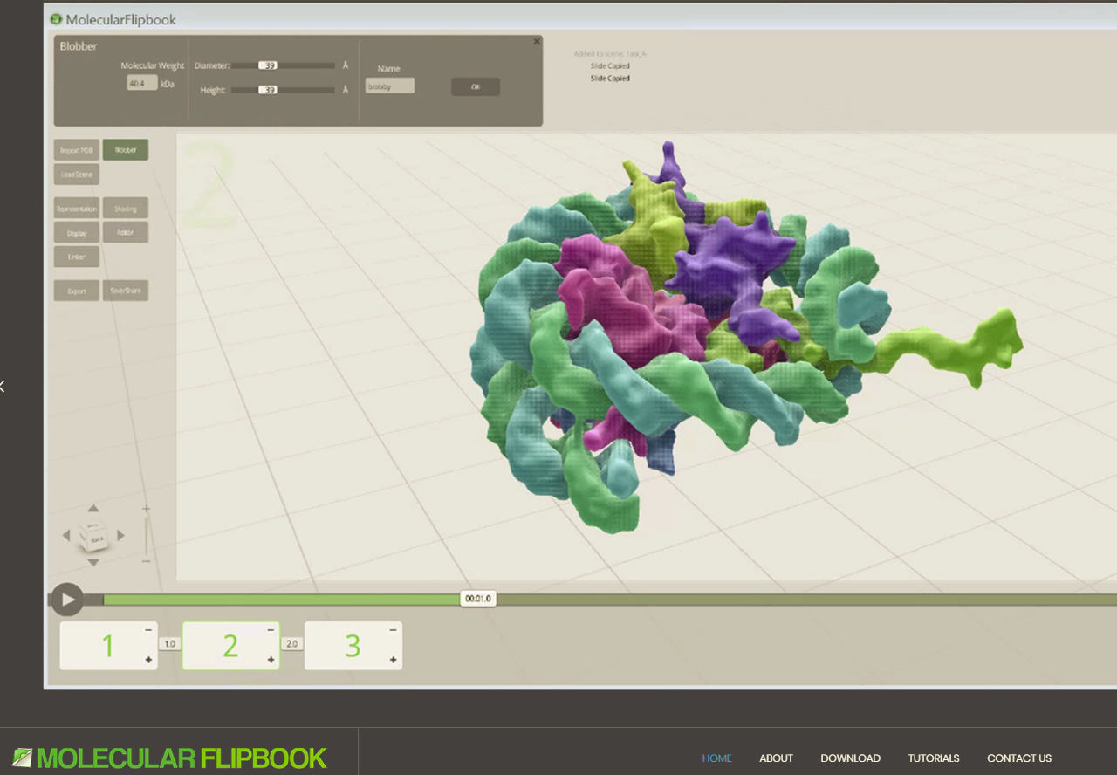Open the Shading options
This screenshot has height=775, width=1117.
(126, 209)
